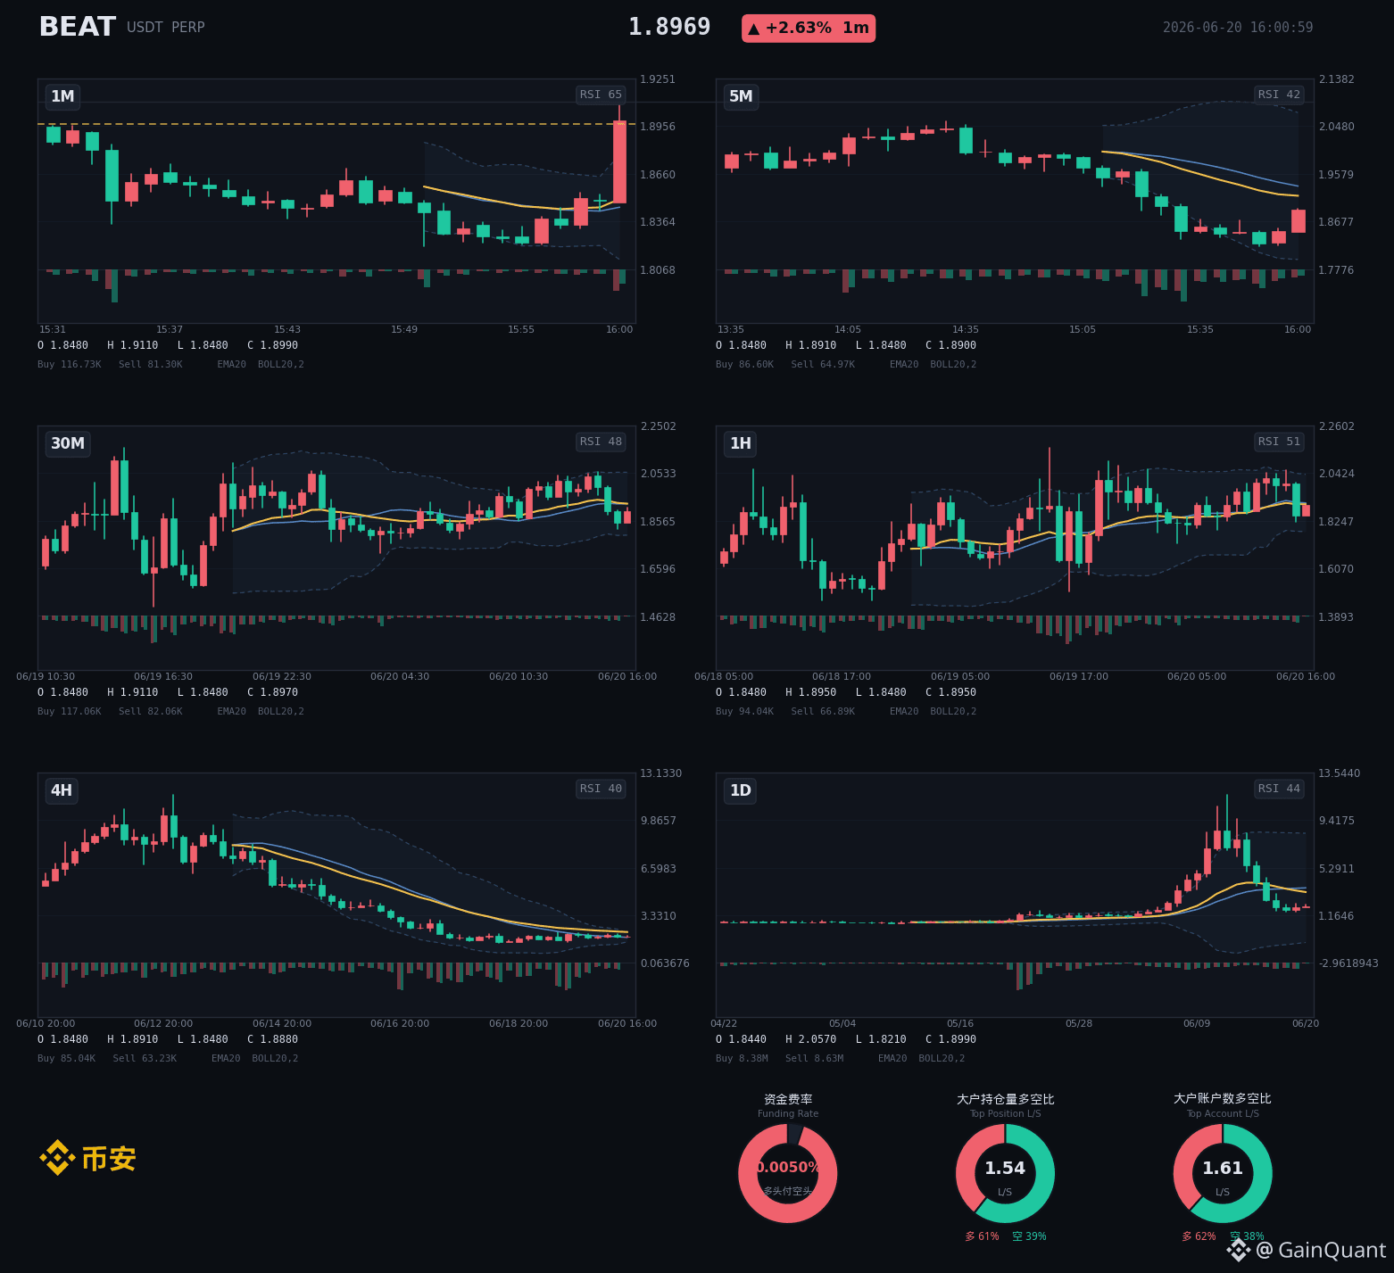
Task: Select the 1.61 L/S ratio value
Action: pyautogui.click(x=1223, y=1168)
